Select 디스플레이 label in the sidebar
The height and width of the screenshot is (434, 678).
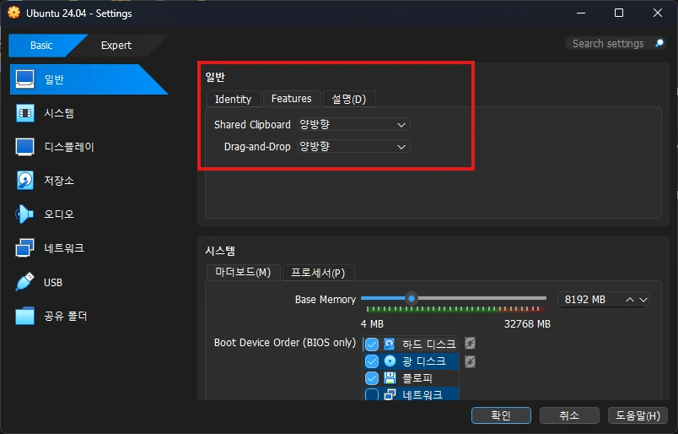pyautogui.click(x=69, y=147)
